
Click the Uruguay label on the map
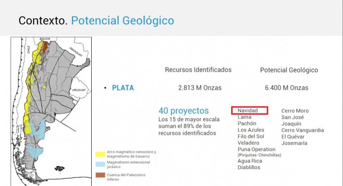[x=79, y=90]
